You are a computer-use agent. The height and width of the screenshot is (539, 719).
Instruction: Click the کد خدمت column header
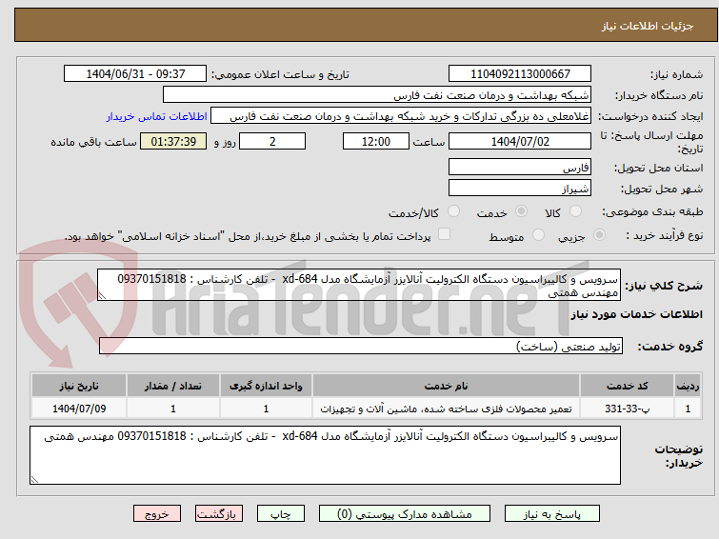627,386
